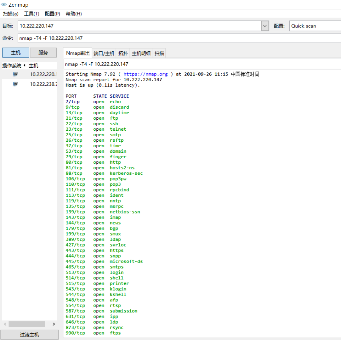341x340 pixels.
Task: Click the 'Host is up' status line
Action: [x=103, y=85]
